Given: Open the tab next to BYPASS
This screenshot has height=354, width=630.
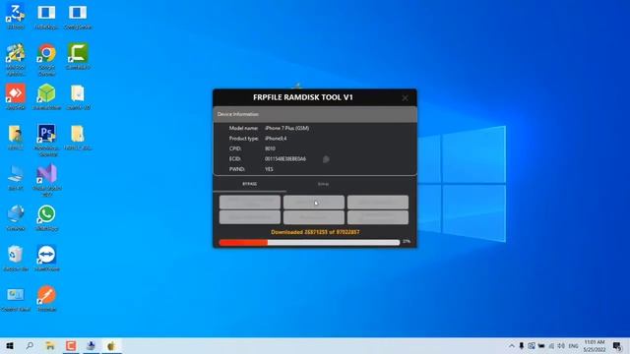Looking at the screenshot, I should pyautogui.click(x=323, y=184).
